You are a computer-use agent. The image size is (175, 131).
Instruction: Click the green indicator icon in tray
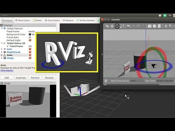165,15
